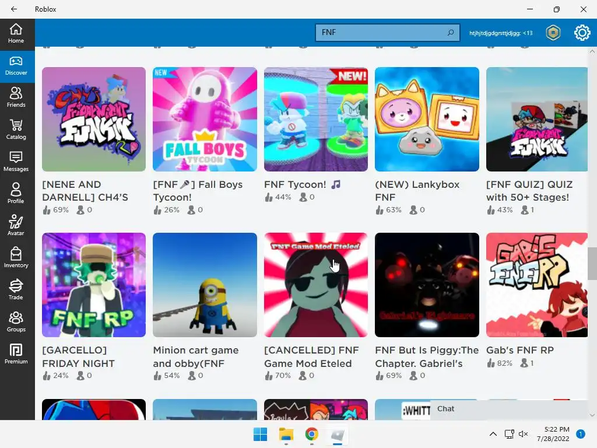Click the scrollbar up arrow

click(592, 51)
